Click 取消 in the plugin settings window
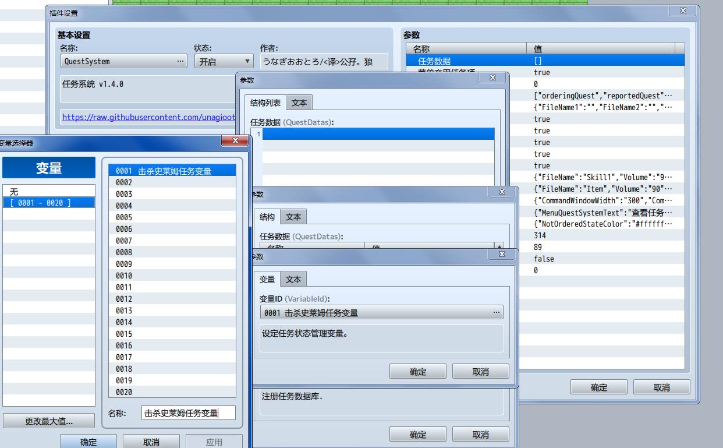 tap(662, 387)
